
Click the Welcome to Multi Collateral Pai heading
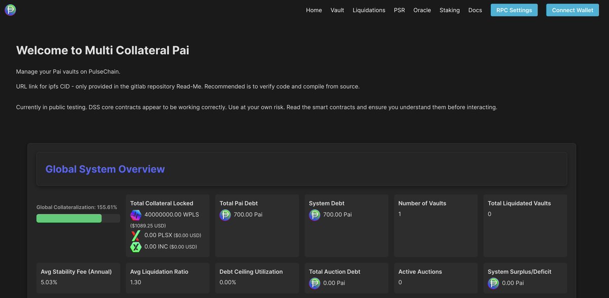coord(103,50)
